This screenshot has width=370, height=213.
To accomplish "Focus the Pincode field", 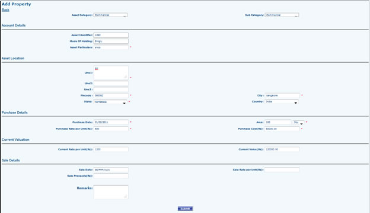I will [x=111, y=96].
